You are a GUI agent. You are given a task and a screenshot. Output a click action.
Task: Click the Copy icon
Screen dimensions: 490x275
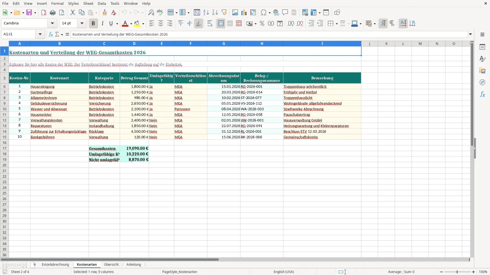click(x=82, y=13)
